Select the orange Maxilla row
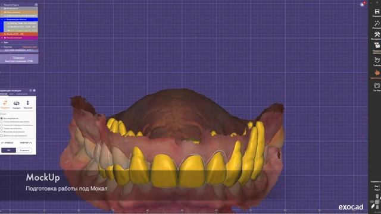381x214 pixels. point(19,34)
